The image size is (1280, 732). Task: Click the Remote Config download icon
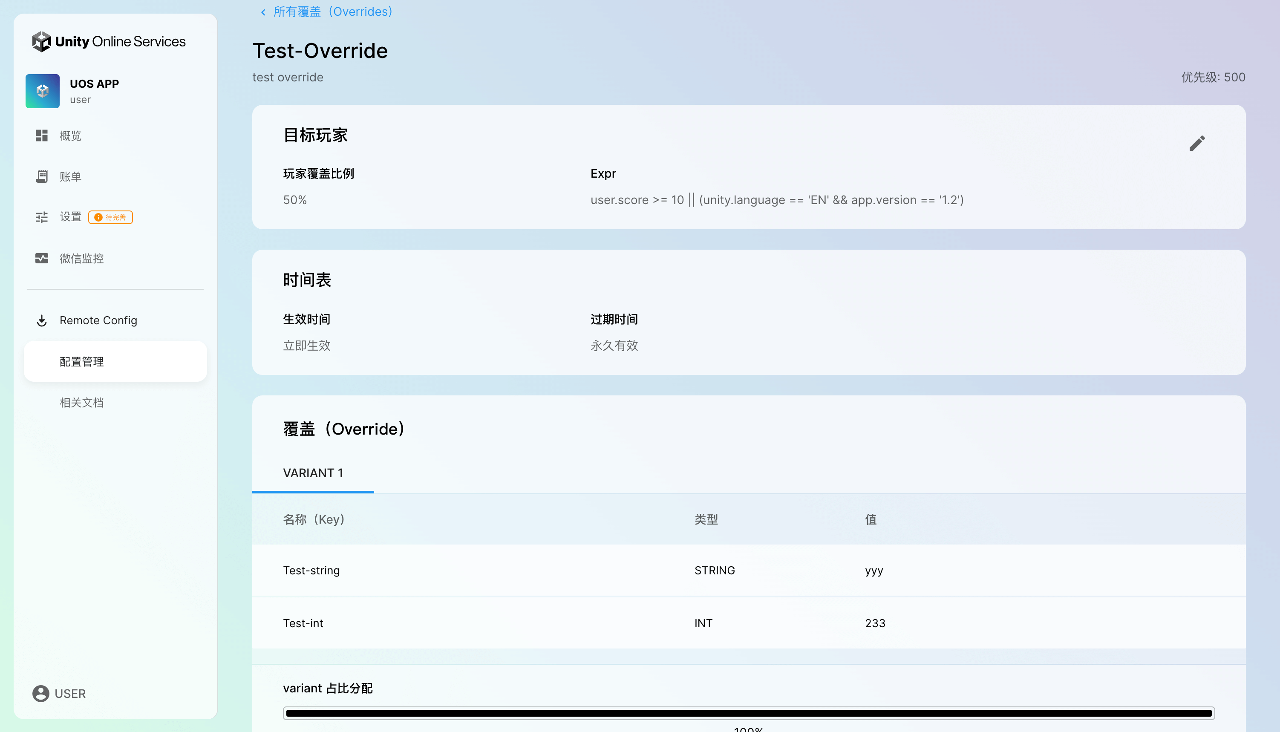tap(42, 321)
